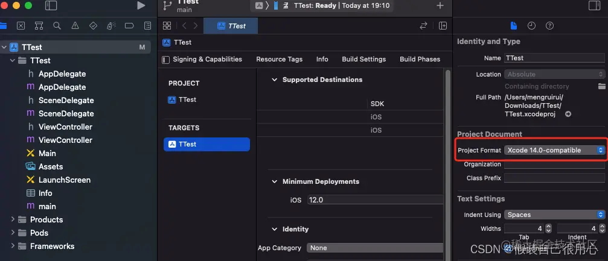This screenshot has height=261, width=608.
Task: Switch to Build Phases tab
Action: [420, 59]
